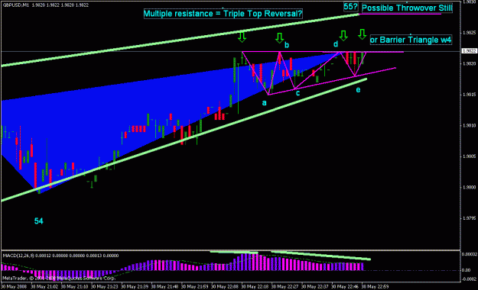478x290 pixels.
Task: Select wave label 'd' near resistance
Action: pos(335,44)
